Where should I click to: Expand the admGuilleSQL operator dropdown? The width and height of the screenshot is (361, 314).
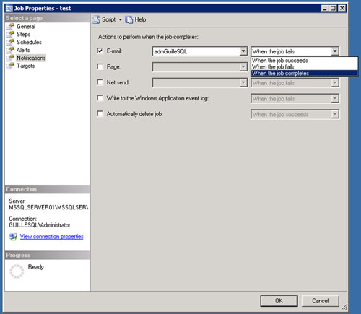(243, 51)
